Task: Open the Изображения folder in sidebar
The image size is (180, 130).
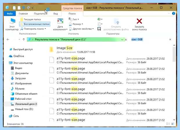Action: (x=21, y=83)
